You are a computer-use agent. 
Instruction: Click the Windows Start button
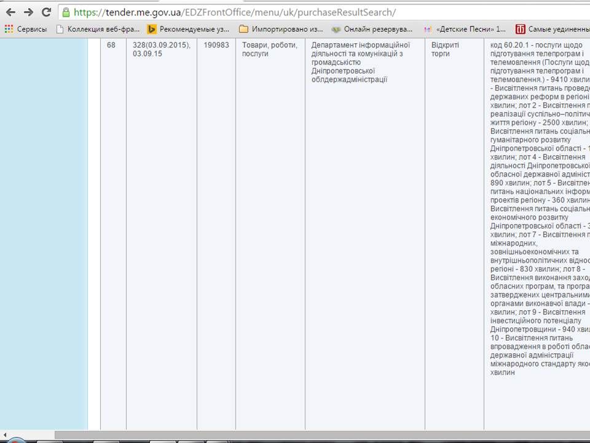[x=15, y=440]
